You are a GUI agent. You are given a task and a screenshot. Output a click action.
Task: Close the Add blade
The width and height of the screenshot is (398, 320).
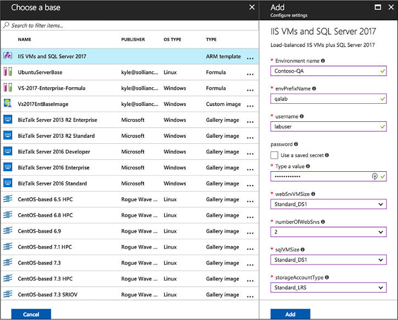(x=391, y=7)
